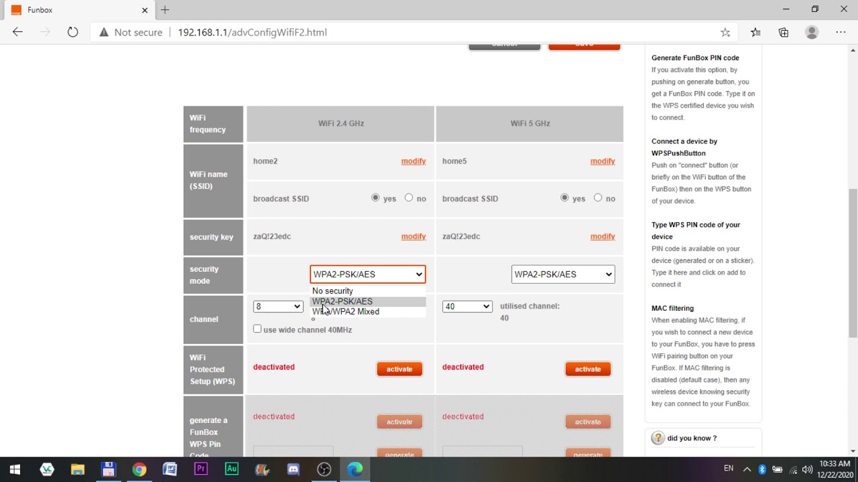This screenshot has width=858, height=482.
Task: Click the Generate FunBox PIN code heading
Action: (695, 58)
